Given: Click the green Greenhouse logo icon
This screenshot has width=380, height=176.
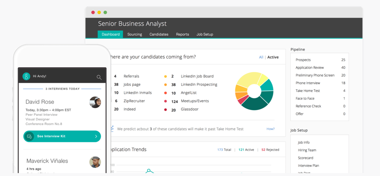Looking at the screenshot, I should pos(26,76).
